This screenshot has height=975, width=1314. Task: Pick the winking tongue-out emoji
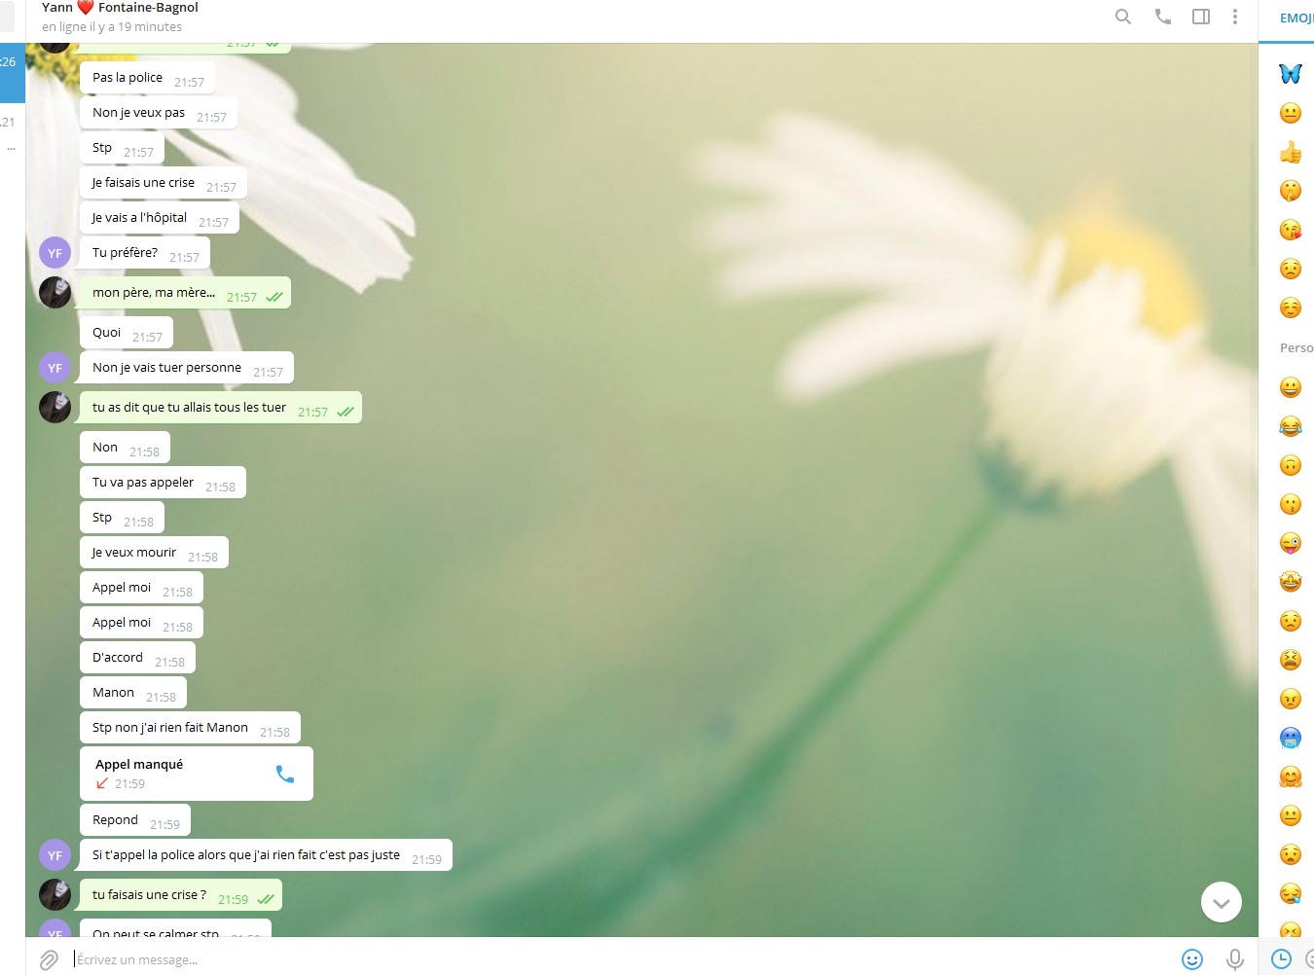1291,543
